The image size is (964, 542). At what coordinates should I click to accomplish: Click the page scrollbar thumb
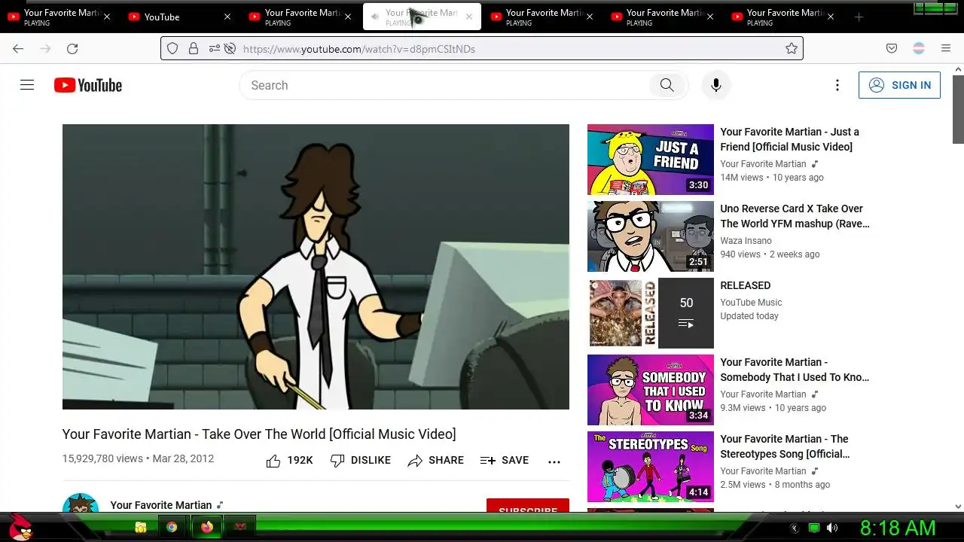[x=958, y=109]
